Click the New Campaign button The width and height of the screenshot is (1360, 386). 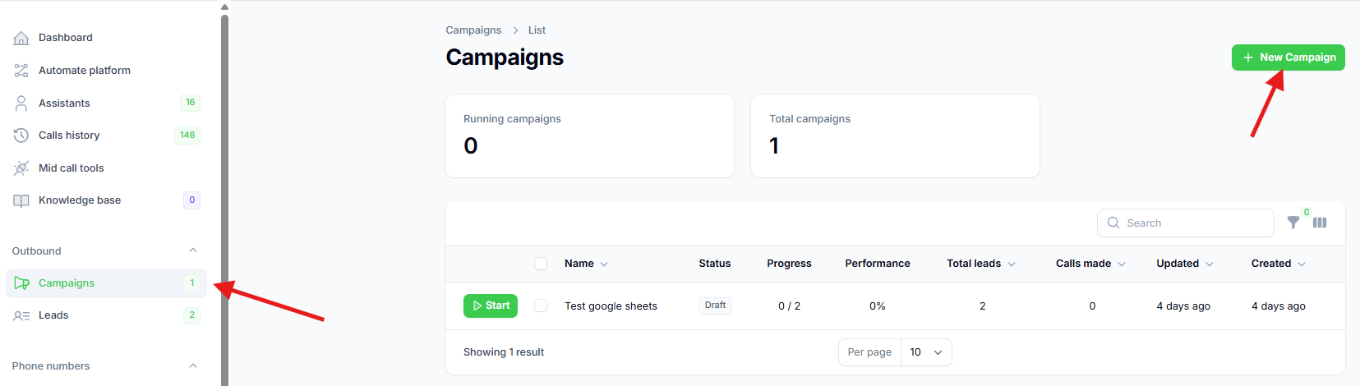(x=1288, y=57)
